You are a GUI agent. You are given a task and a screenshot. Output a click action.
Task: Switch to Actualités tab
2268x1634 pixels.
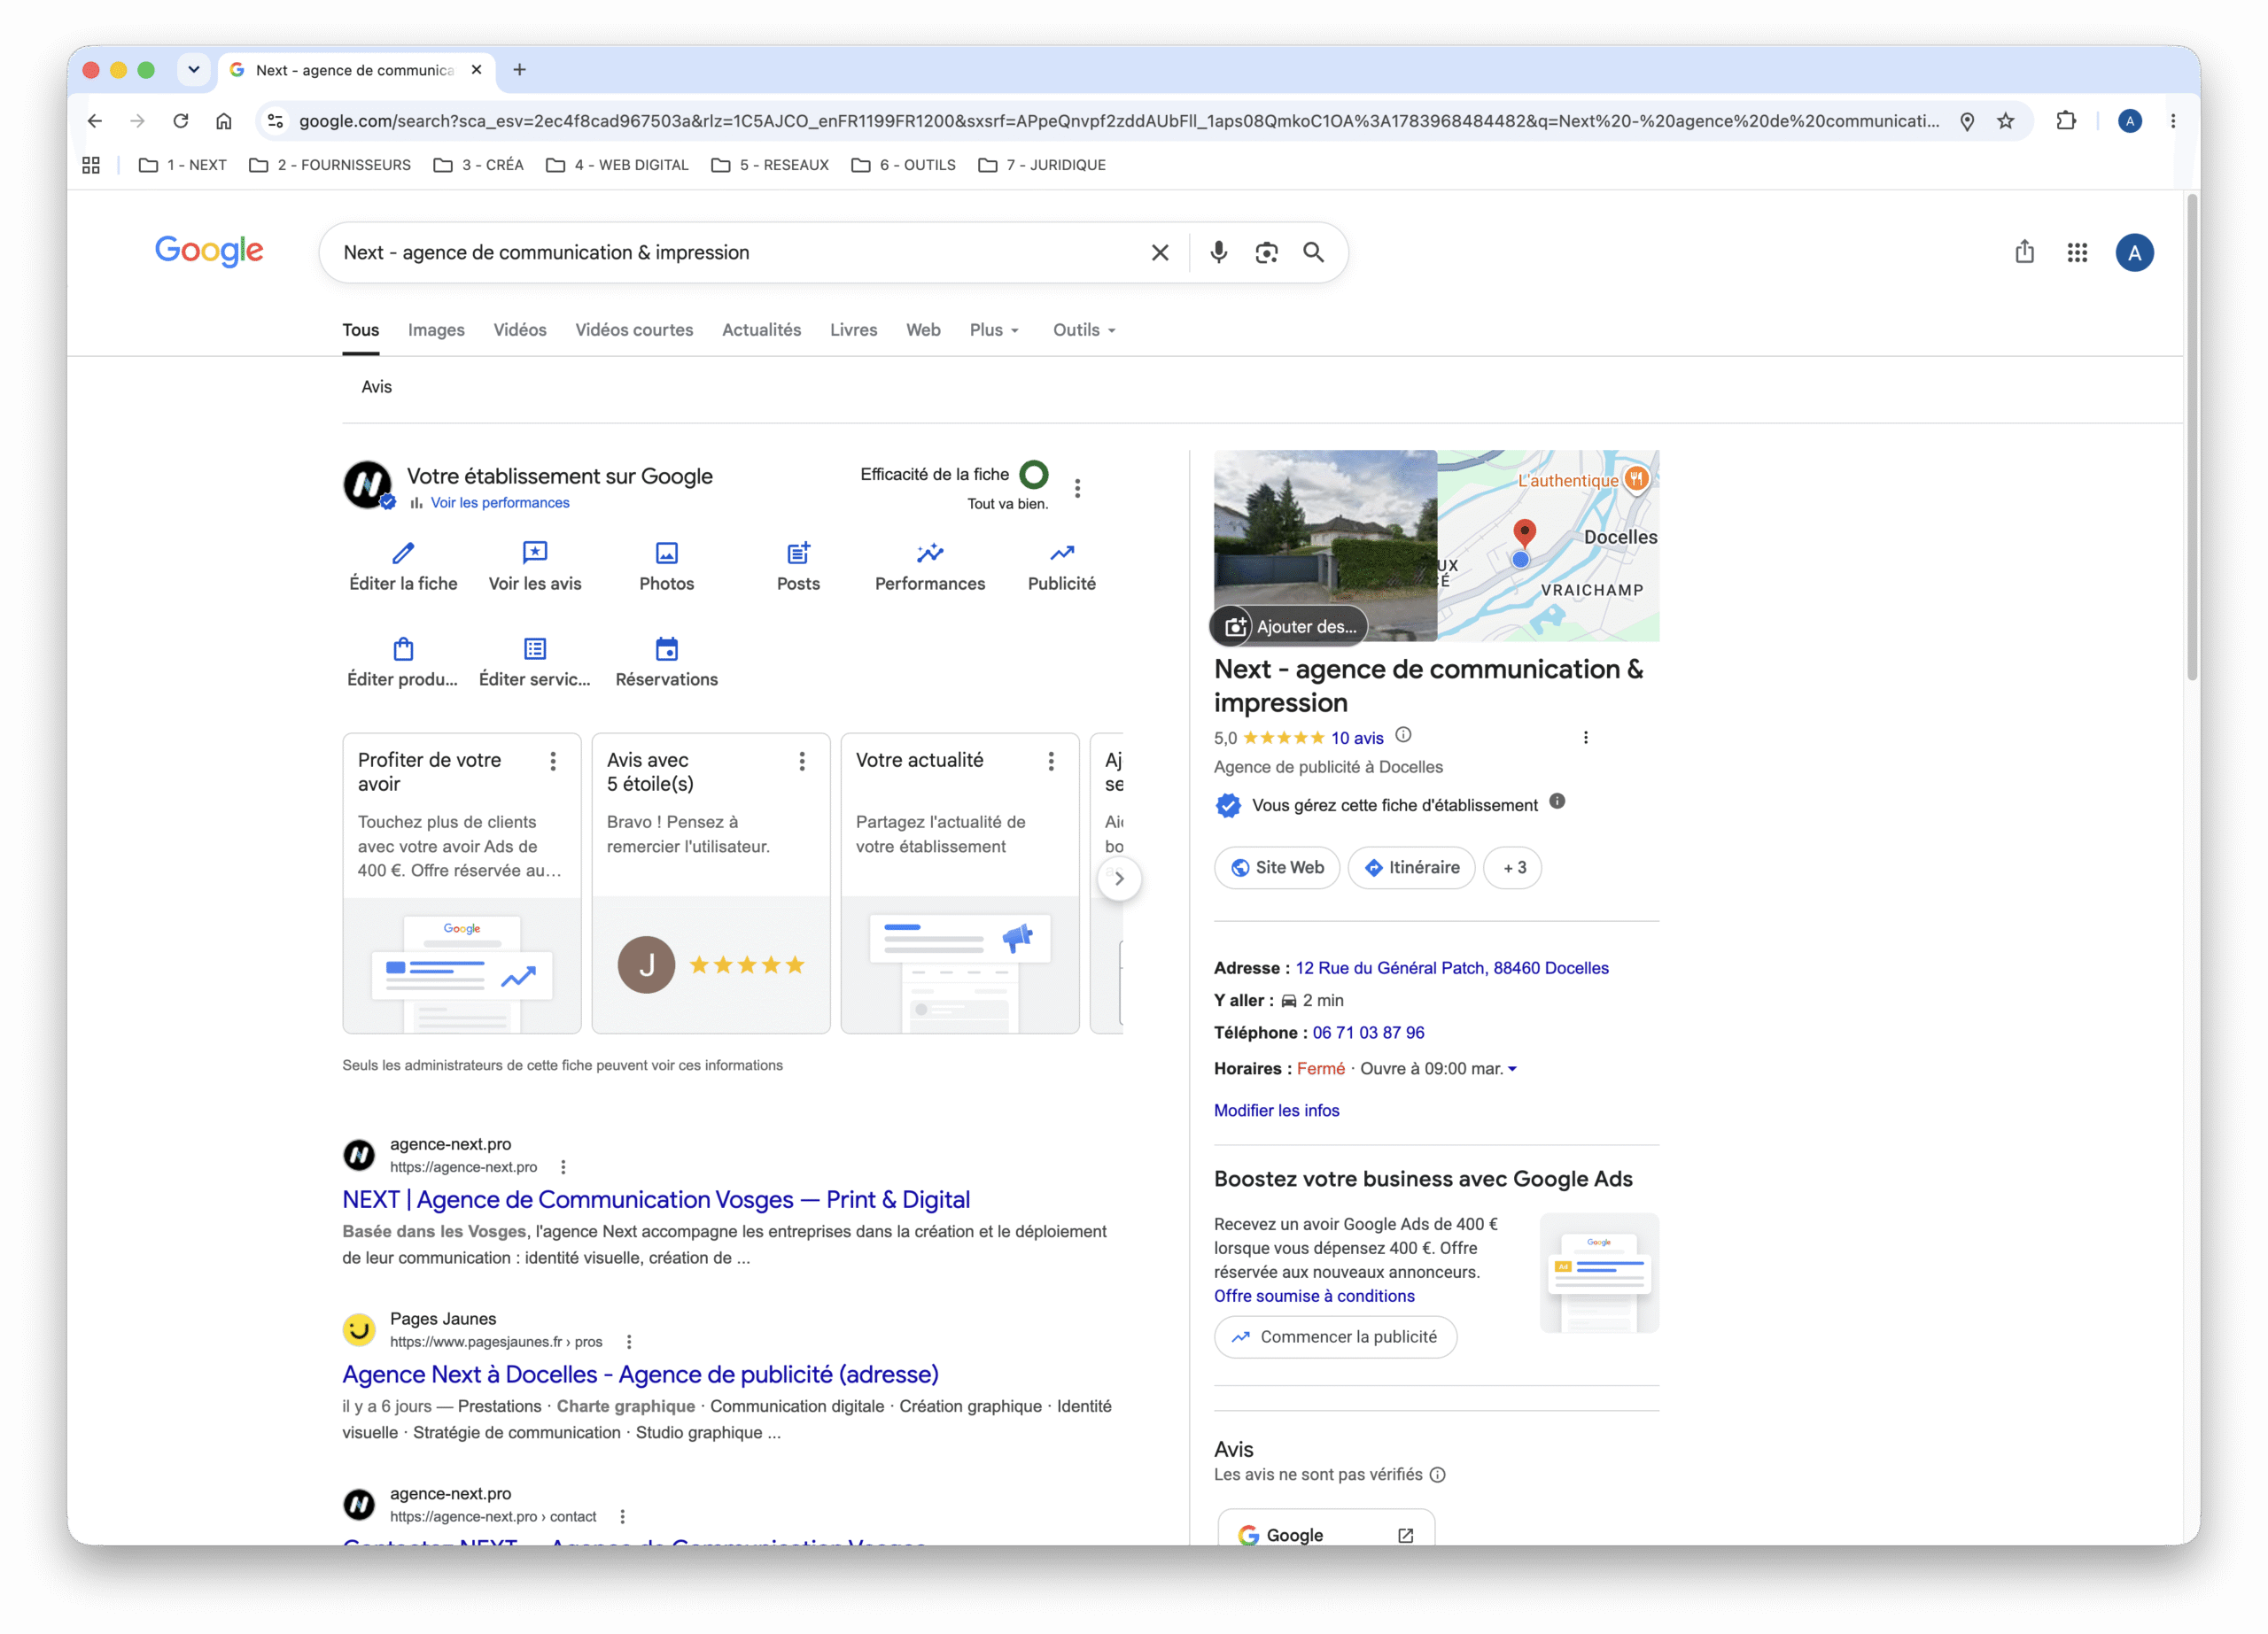(761, 329)
